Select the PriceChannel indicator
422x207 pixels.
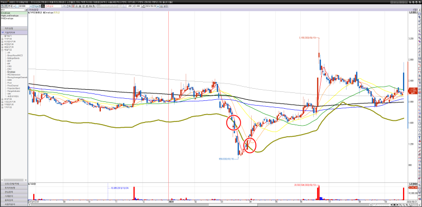pyautogui.click(x=12, y=86)
